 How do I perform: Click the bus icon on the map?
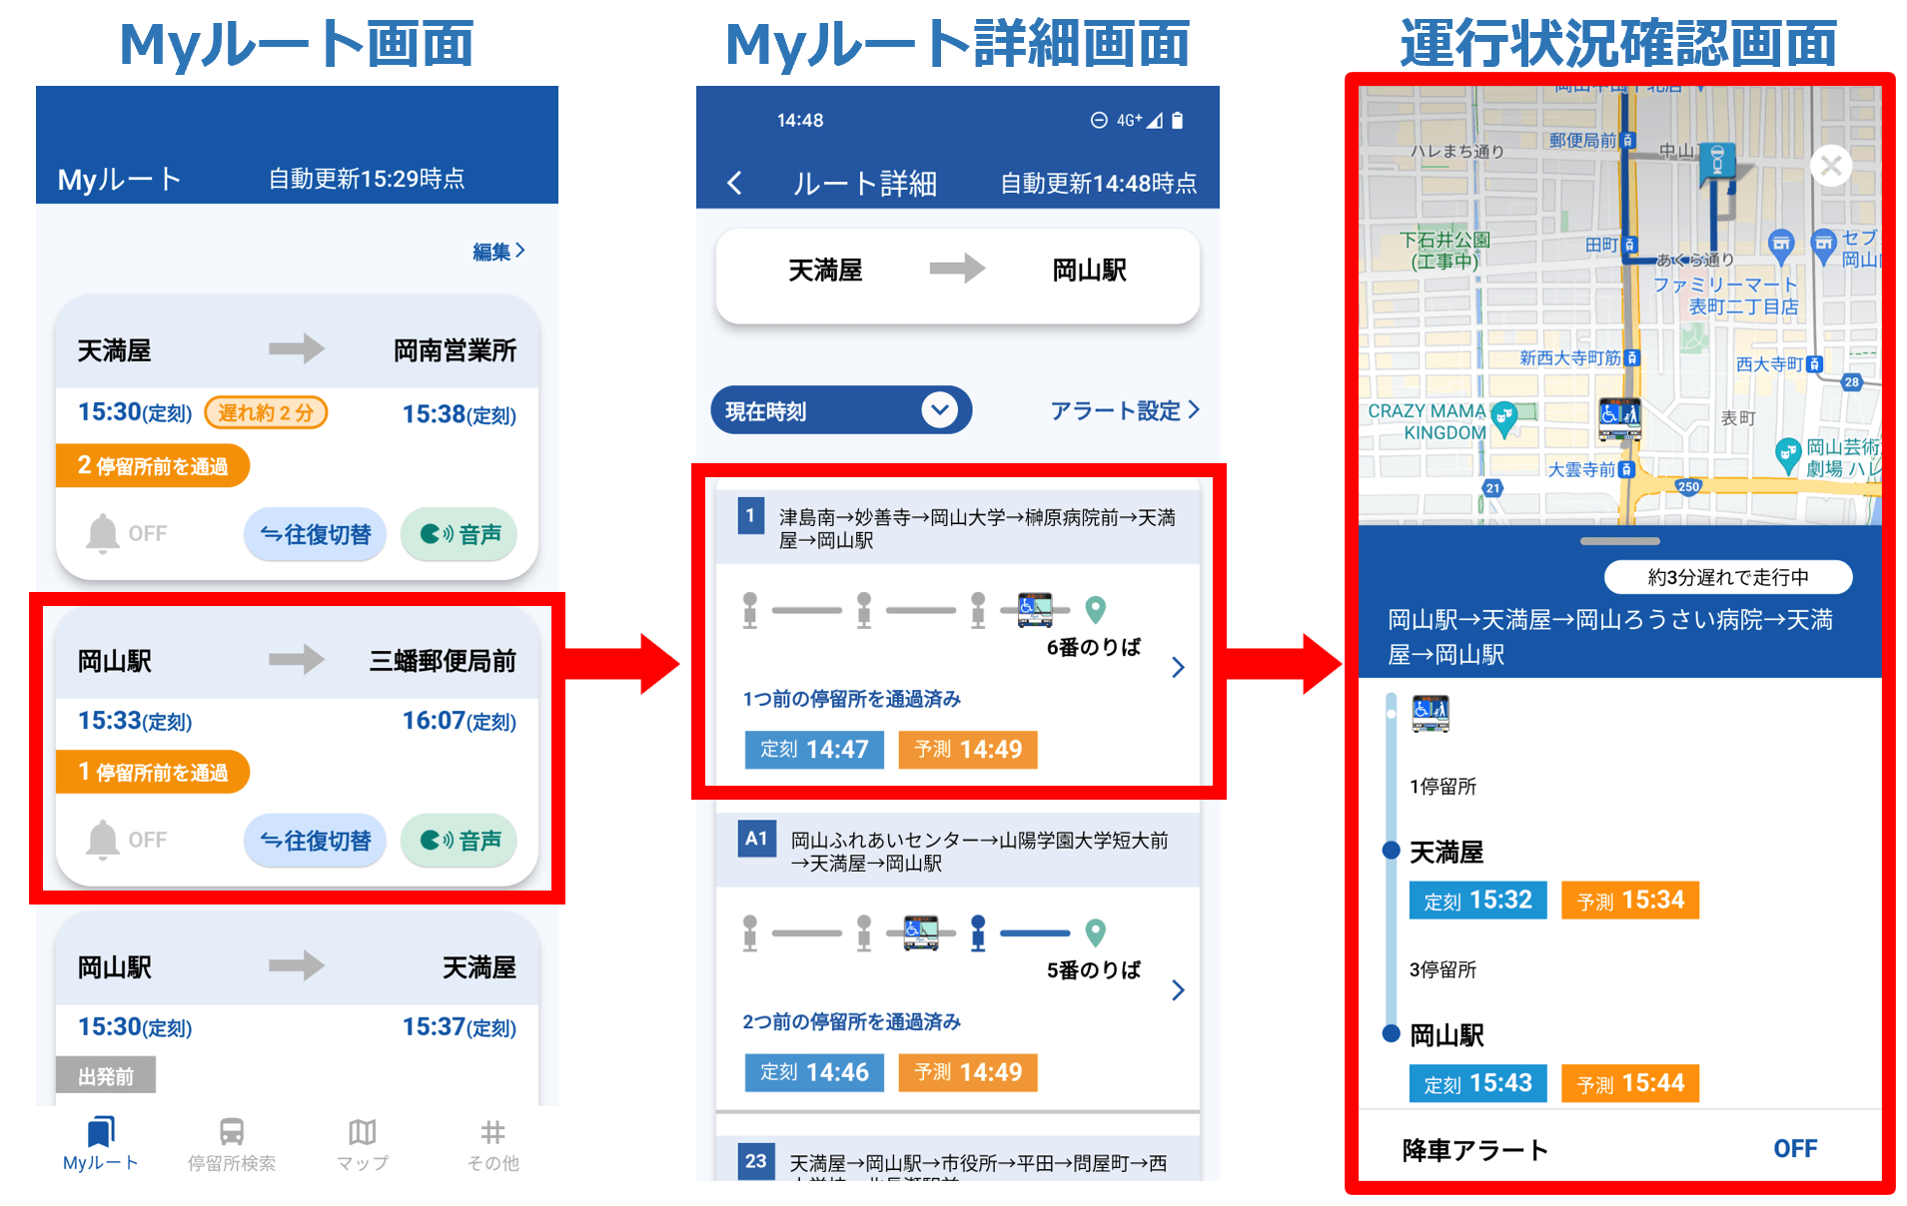tap(1619, 418)
